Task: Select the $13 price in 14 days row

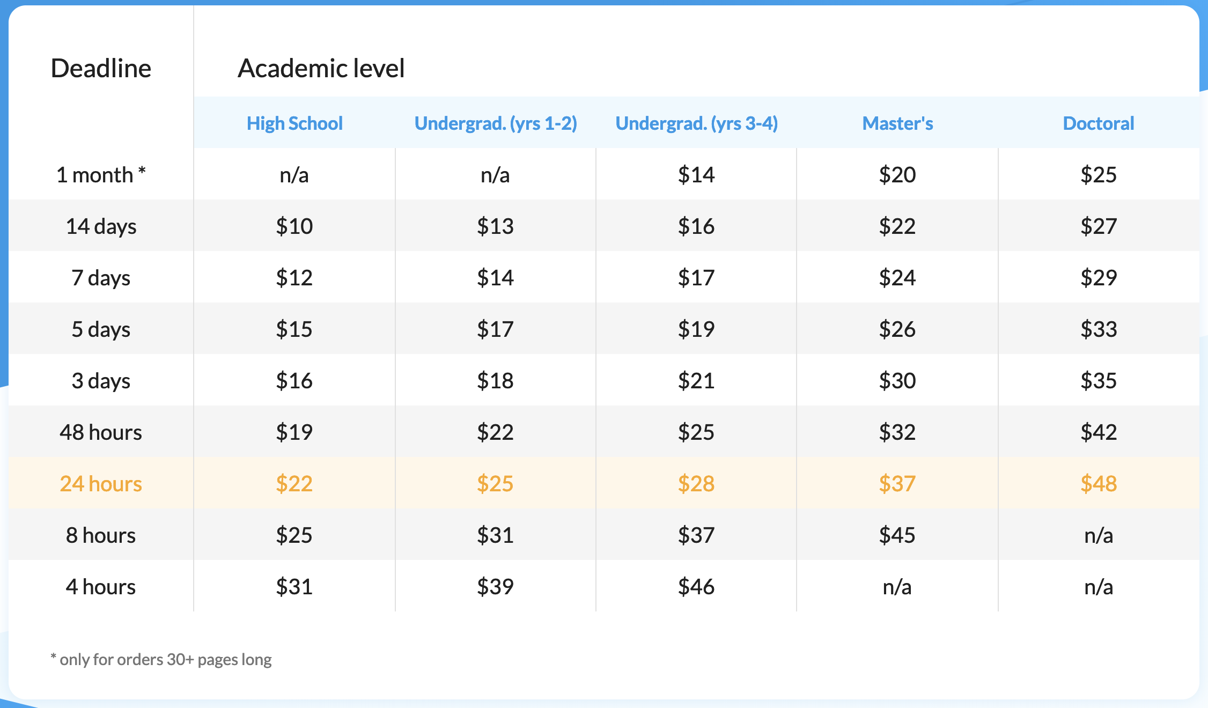Action: [496, 226]
